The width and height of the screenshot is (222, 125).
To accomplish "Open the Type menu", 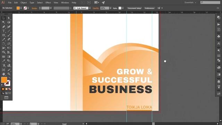I will [x=32, y=2].
